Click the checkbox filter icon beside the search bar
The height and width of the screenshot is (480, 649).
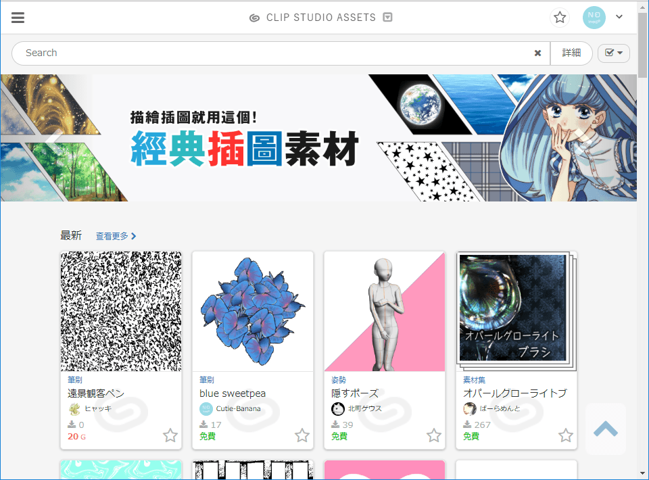(609, 53)
